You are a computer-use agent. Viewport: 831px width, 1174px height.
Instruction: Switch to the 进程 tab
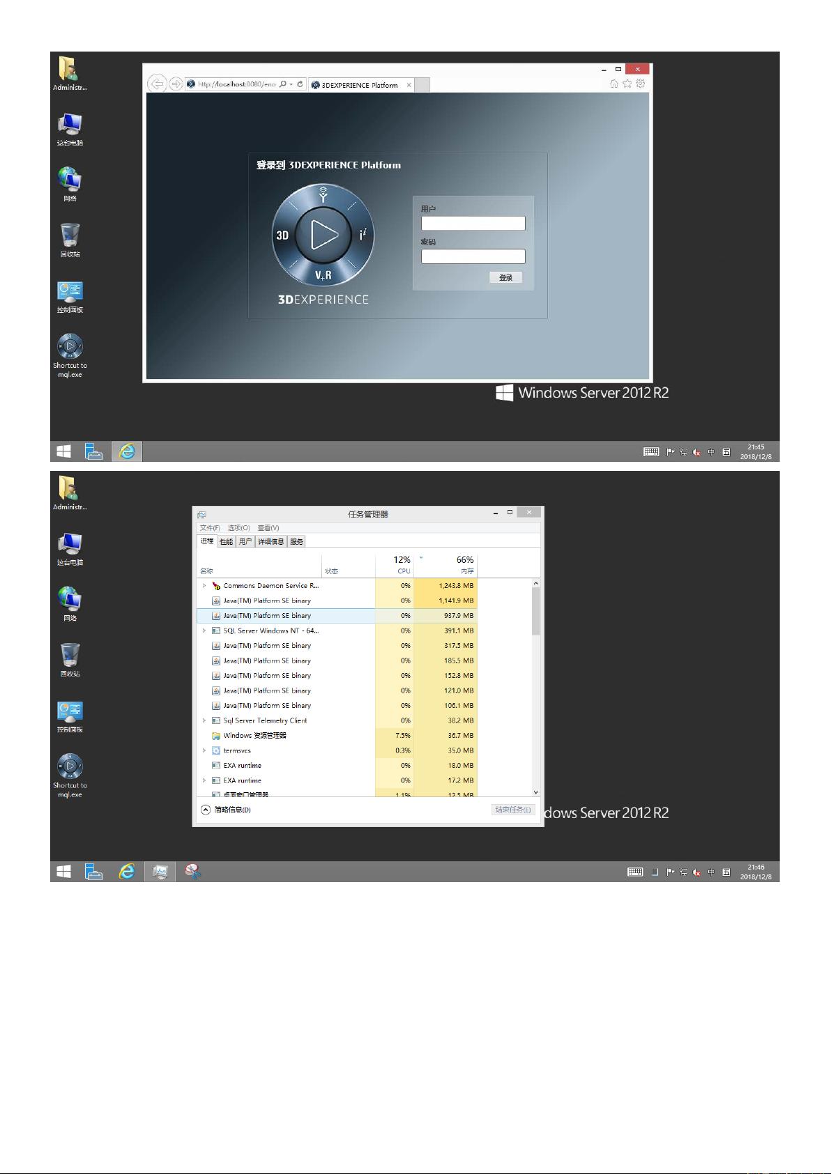207,541
